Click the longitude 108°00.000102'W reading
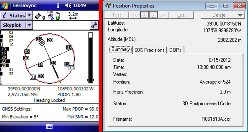 [76, 89]
